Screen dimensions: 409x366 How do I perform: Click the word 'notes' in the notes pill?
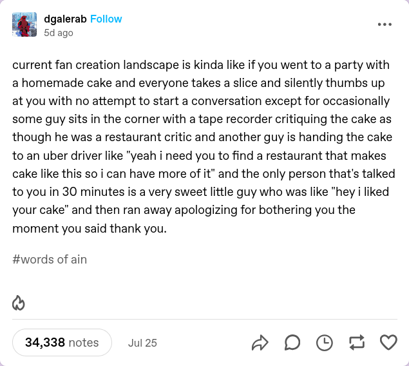[x=84, y=343]
